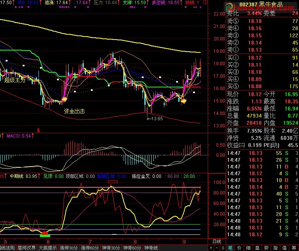Click the red box marker atop the oscillator peak
This screenshot has width=299, height=251.
click(x=113, y=182)
